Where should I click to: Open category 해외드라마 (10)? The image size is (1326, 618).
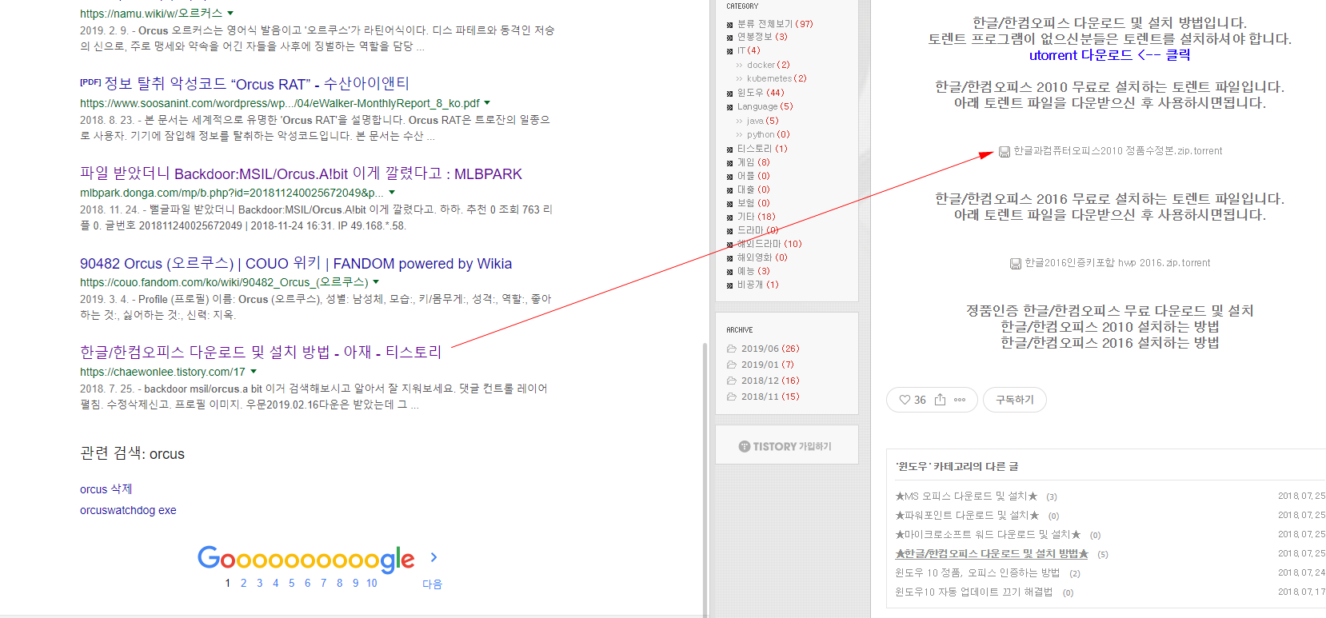pos(769,244)
